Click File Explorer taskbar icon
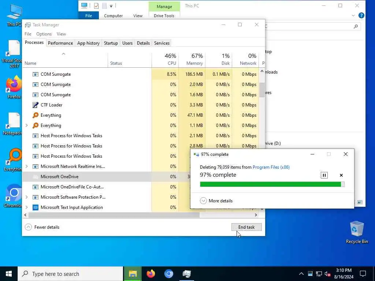 pyautogui.click(x=133, y=274)
